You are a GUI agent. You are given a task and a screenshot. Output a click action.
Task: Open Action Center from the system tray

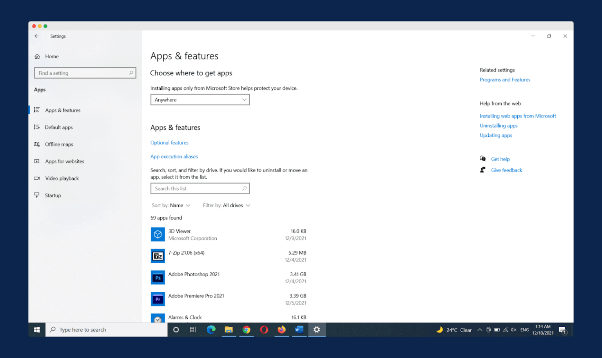[563, 330]
